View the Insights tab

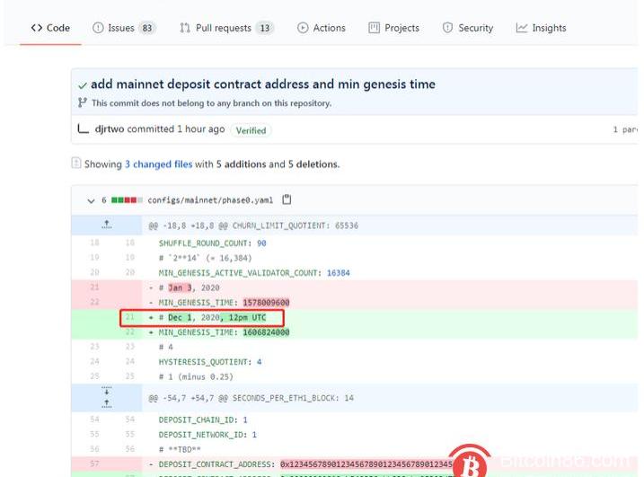click(x=541, y=28)
